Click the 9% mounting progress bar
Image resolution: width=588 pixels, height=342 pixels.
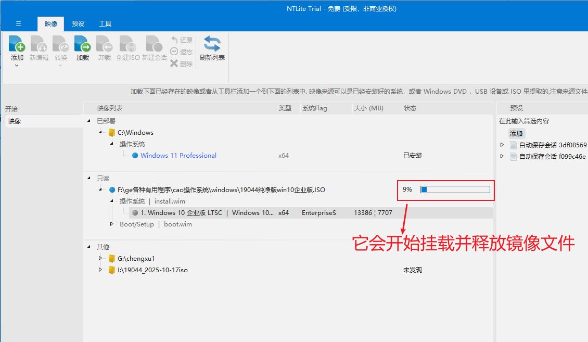455,189
